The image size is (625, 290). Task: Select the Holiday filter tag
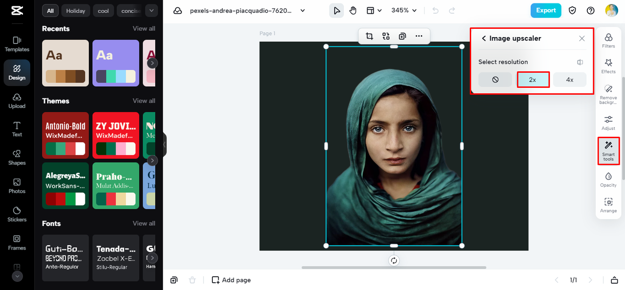pos(76,11)
